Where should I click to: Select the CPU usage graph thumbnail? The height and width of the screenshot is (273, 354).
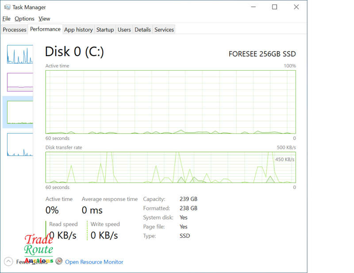coord(20,54)
